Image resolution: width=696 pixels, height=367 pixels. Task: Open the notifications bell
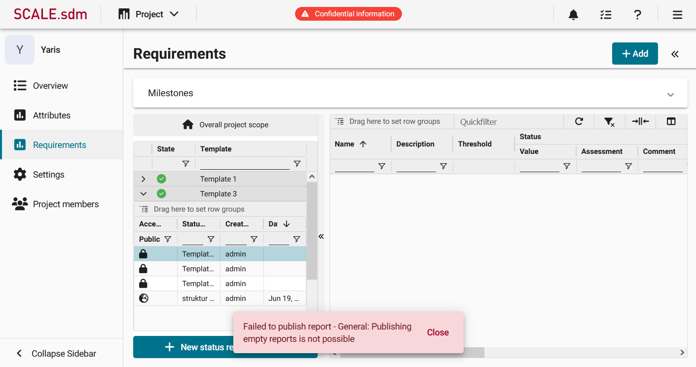573,15
